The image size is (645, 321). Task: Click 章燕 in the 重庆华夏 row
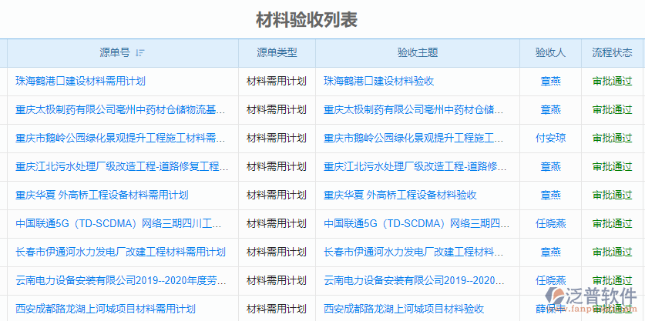(x=550, y=195)
